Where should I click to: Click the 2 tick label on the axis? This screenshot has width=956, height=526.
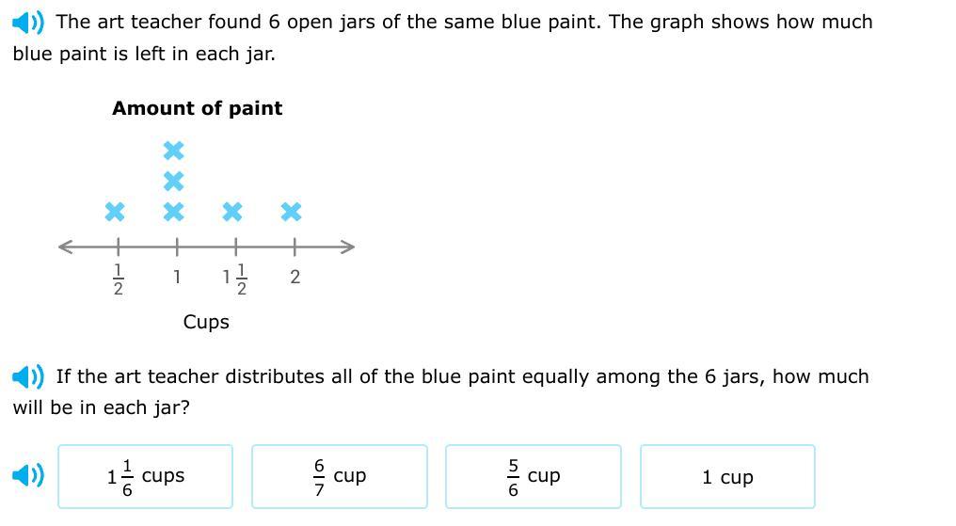[295, 278]
